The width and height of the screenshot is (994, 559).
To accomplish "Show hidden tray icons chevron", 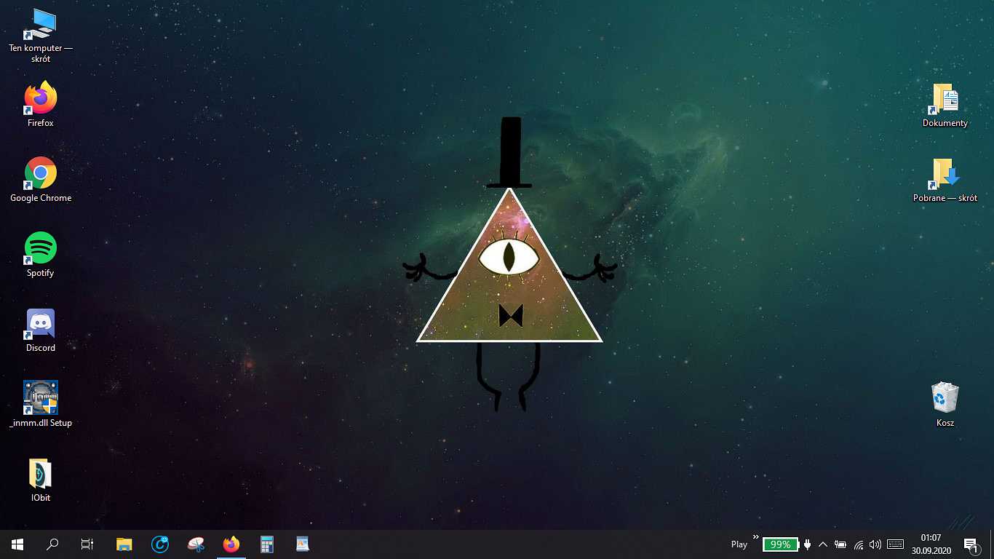I will coord(823,544).
